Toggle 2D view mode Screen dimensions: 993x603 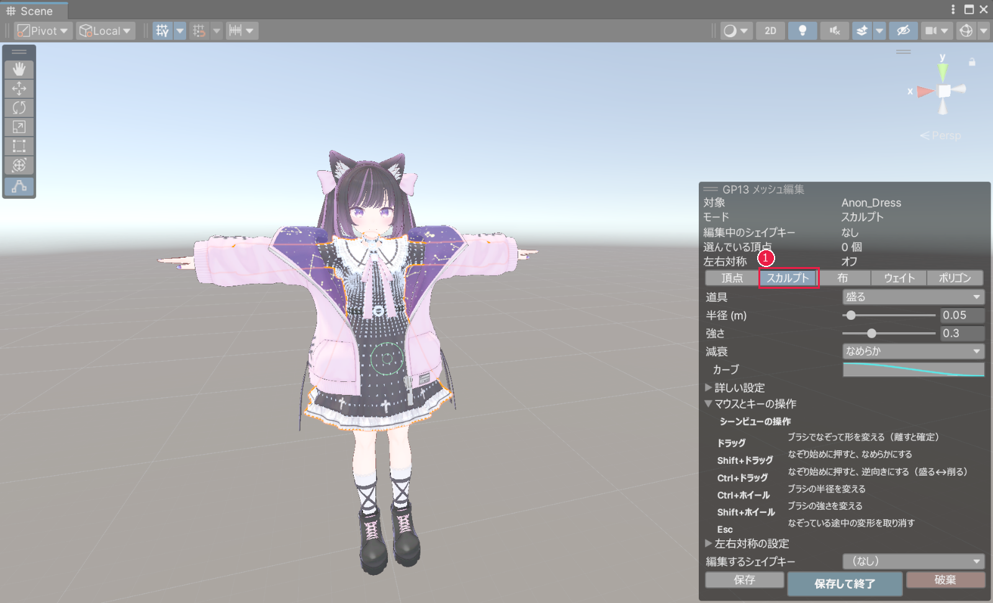[770, 30]
